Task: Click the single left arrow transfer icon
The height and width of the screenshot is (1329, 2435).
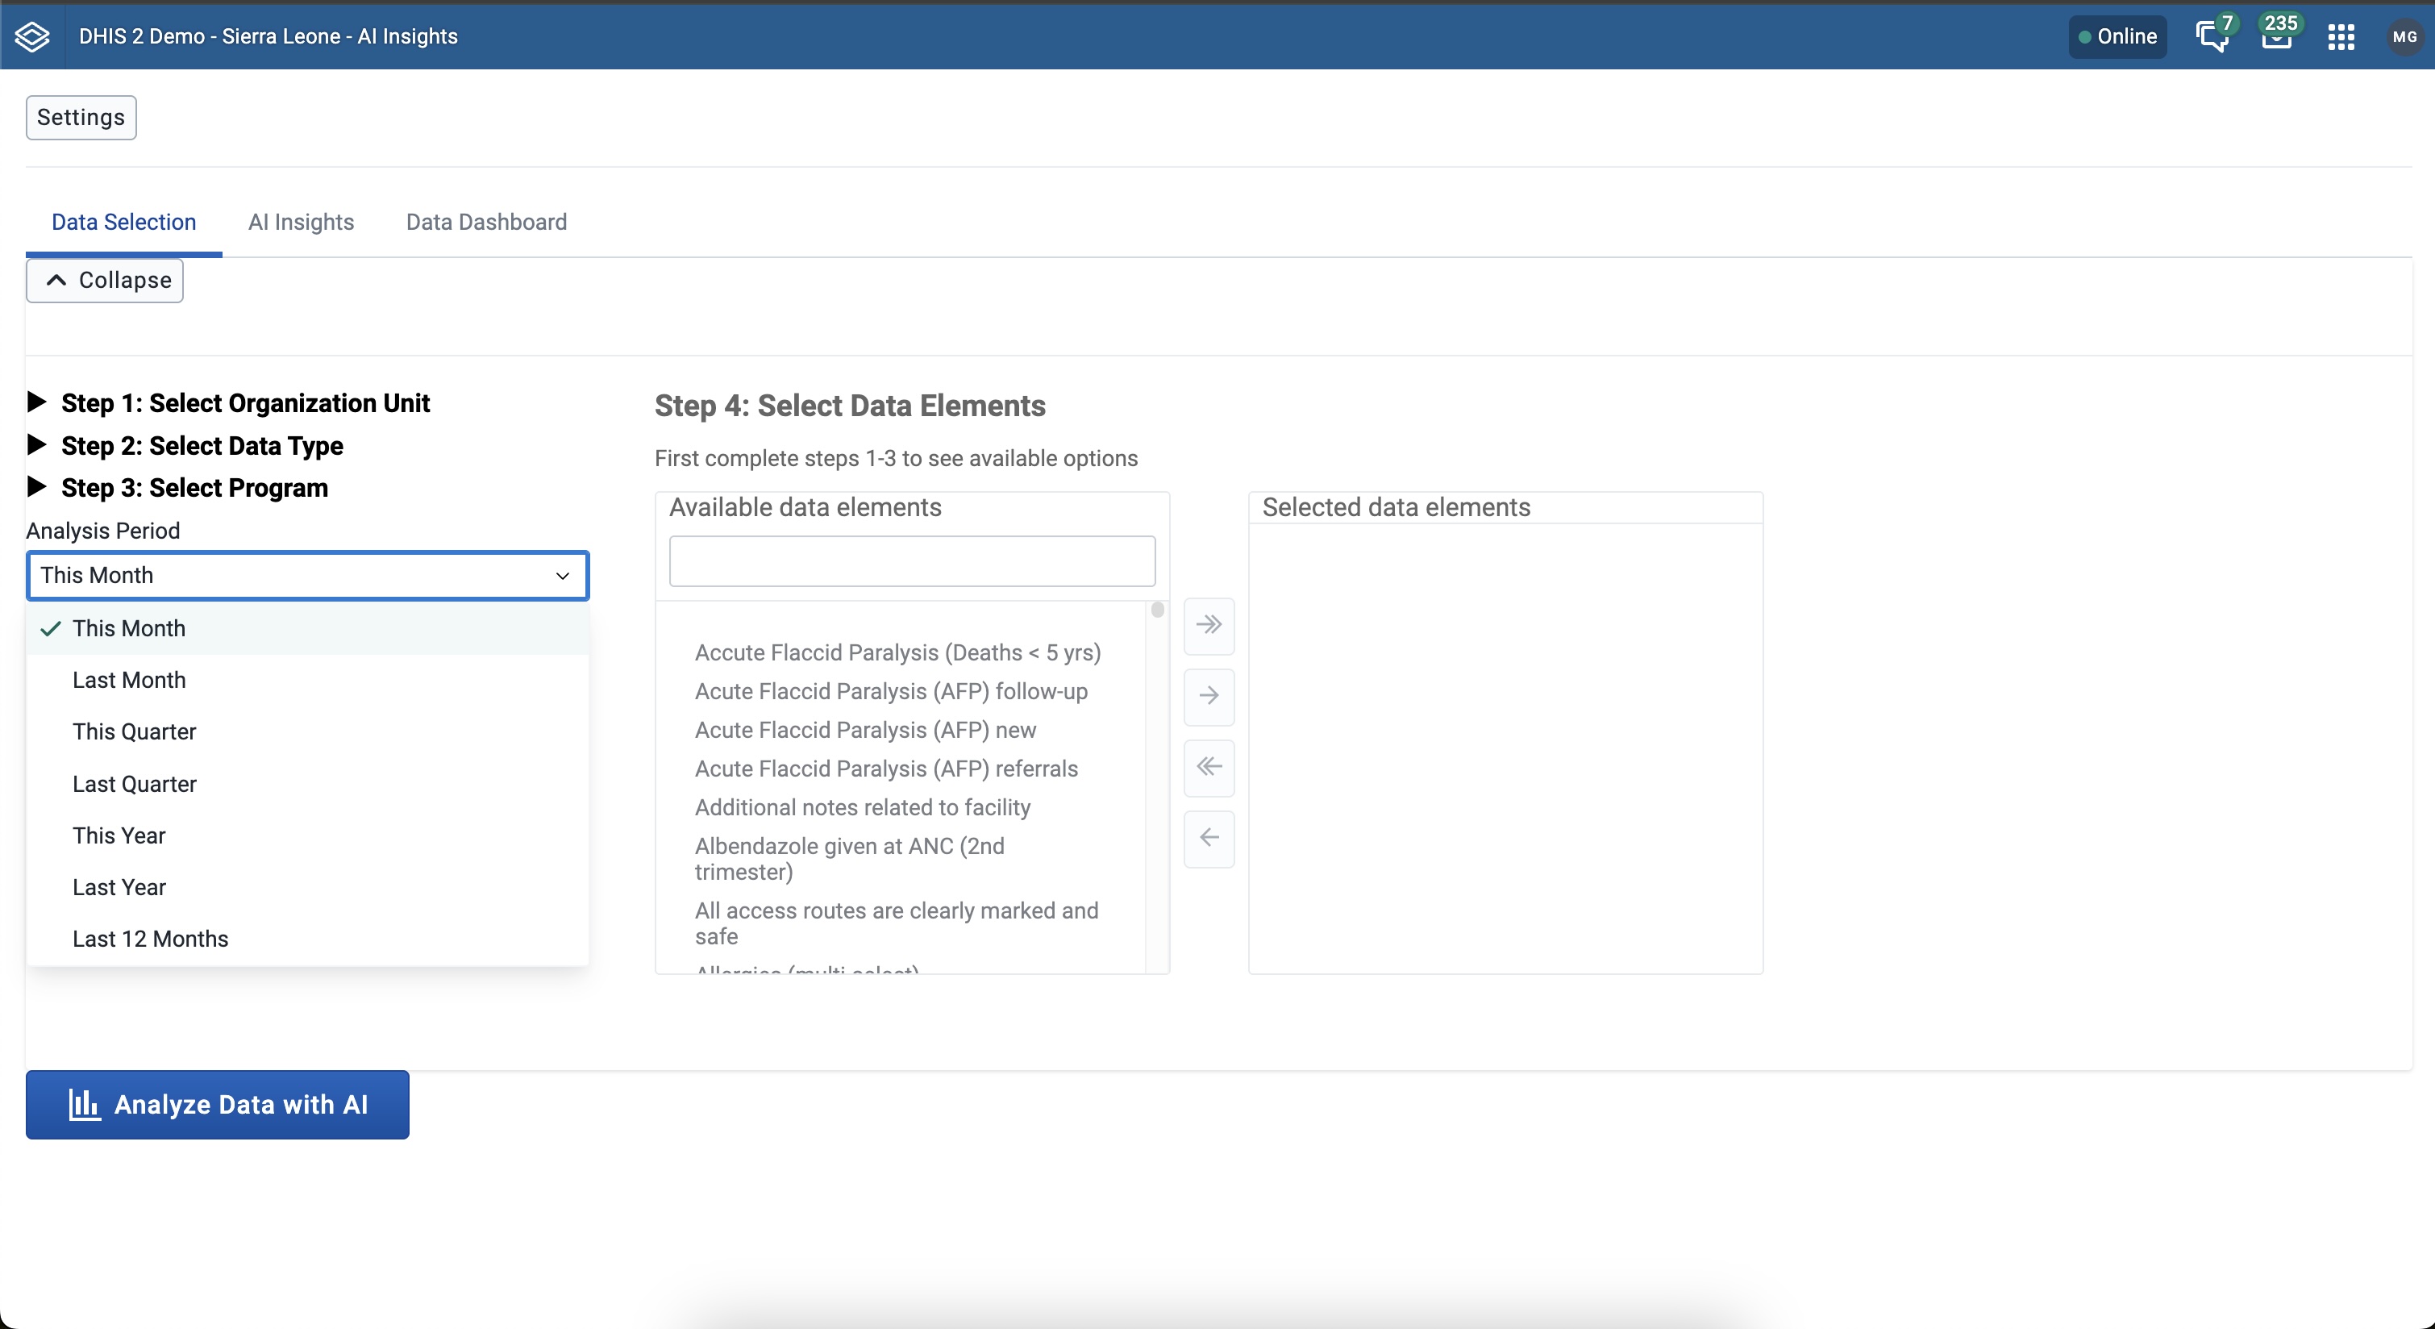Action: click(1209, 839)
